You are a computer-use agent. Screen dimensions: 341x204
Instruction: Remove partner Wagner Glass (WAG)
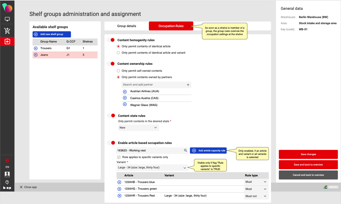coord(125,104)
